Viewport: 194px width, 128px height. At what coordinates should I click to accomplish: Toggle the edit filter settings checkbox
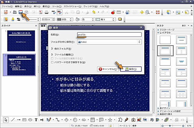tap(52, 58)
